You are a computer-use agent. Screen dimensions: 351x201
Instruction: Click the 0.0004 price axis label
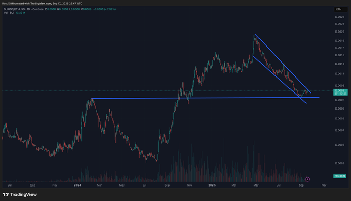[x=340, y=130]
